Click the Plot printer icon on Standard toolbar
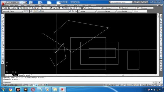 coord(13,8)
